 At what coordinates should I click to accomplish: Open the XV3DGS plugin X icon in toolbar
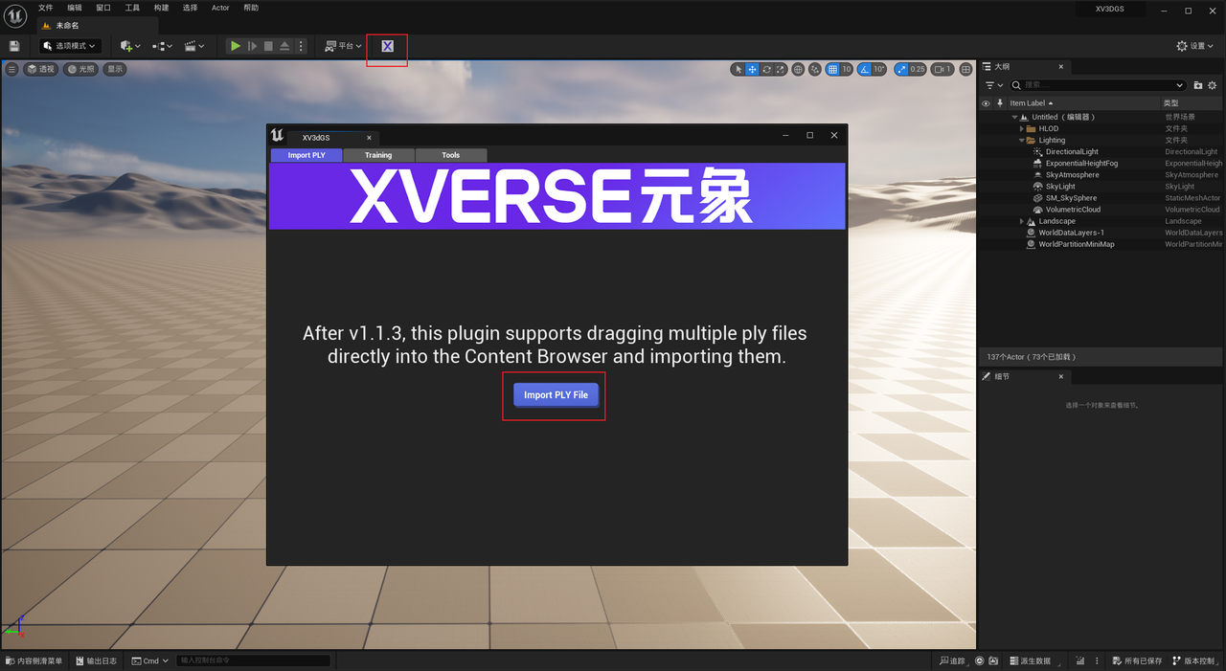pos(387,46)
